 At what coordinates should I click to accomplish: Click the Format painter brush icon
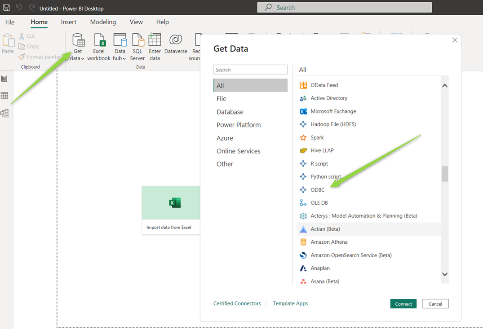pos(22,57)
